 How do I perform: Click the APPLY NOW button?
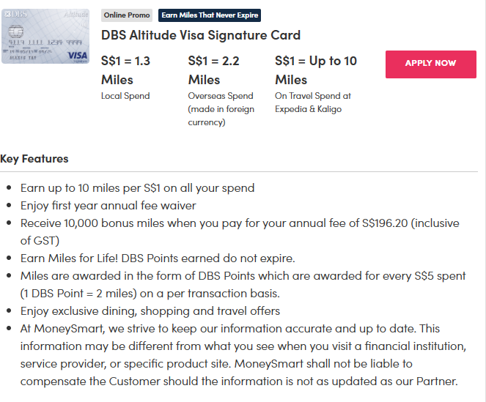pos(430,64)
